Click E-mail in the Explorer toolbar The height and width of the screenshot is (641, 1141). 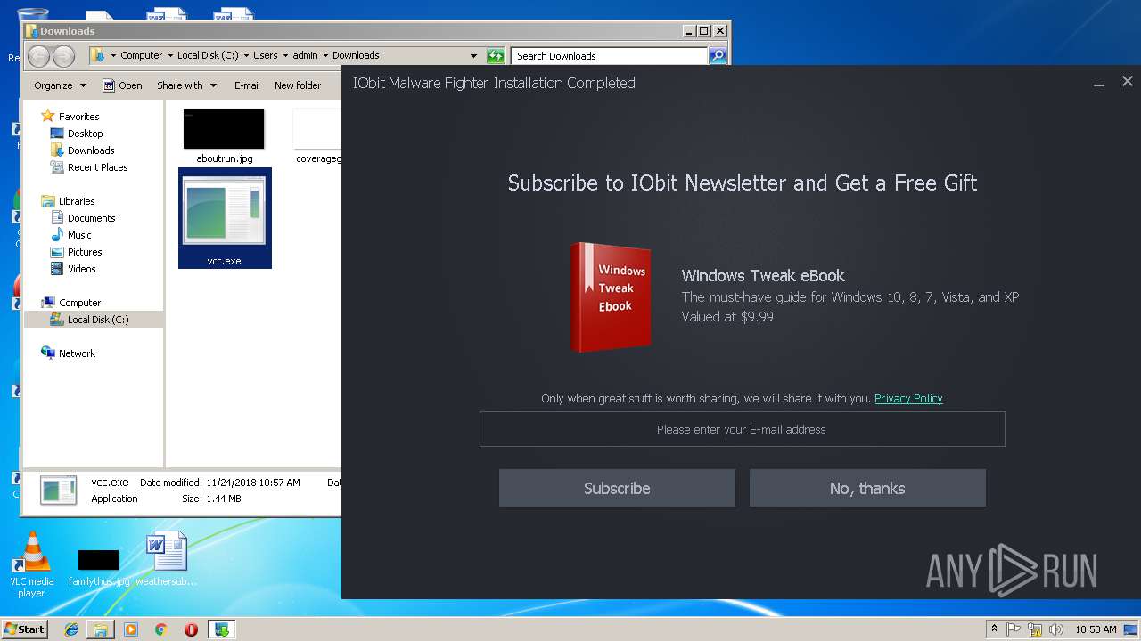[247, 85]
